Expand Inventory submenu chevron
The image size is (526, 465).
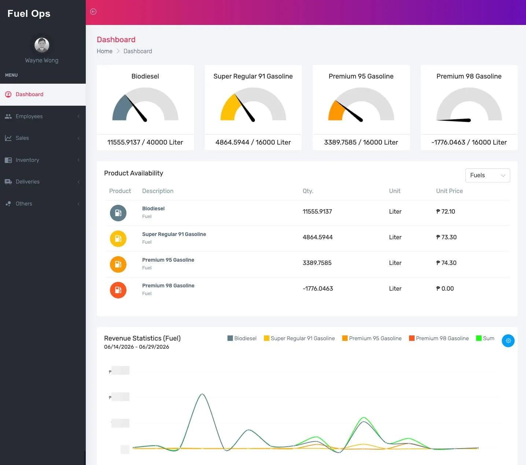pyautogui.click(x=78, y=160)
